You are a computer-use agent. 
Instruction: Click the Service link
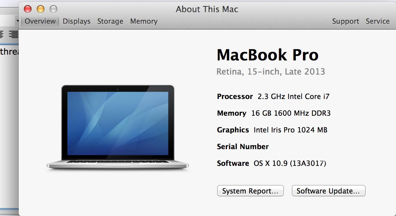click(378, 21)
